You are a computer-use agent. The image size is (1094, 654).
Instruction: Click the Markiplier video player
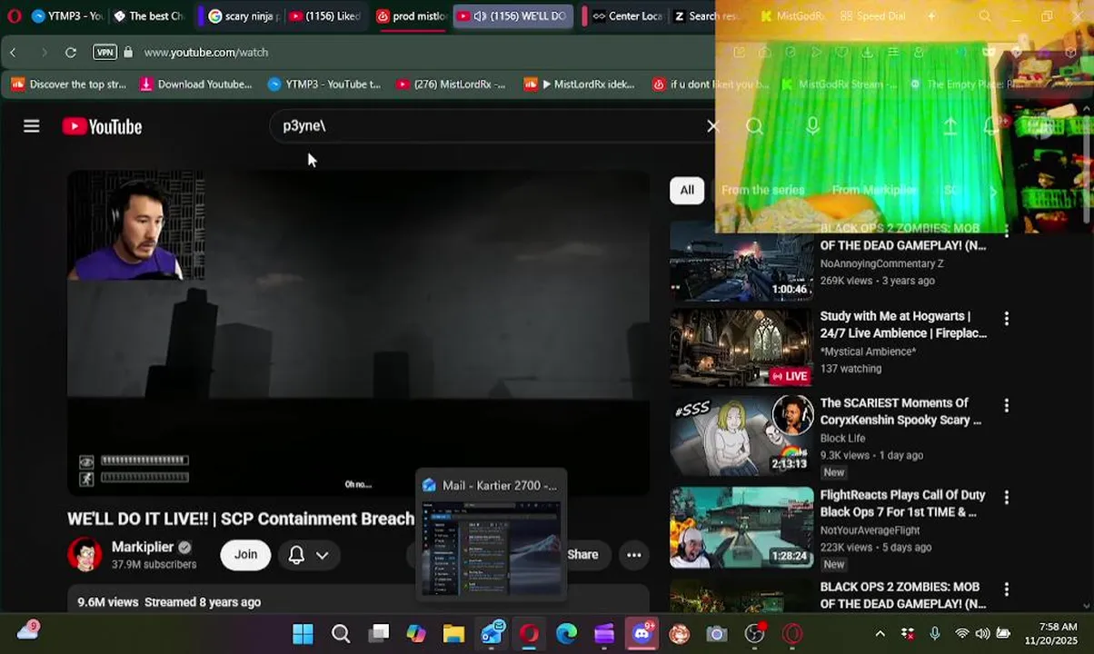click(358, 332)
